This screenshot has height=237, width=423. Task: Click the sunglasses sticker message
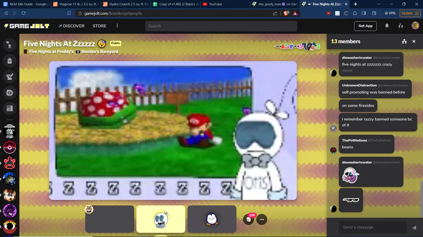[x=351, y=200]
